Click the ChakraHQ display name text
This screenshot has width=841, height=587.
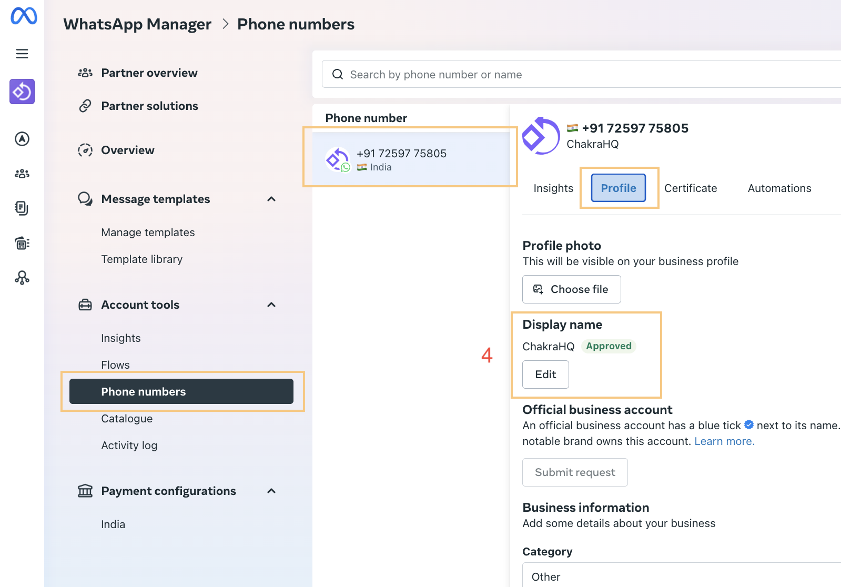[x=549, y=347]
